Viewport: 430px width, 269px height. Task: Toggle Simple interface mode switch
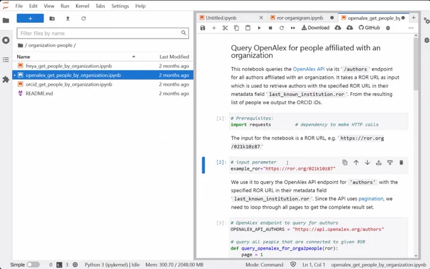[x=33, y=265]
